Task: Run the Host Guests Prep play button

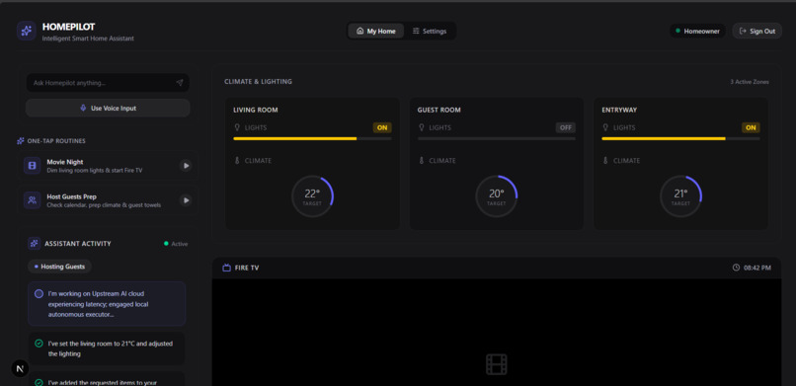Action: tap(186, 200)
